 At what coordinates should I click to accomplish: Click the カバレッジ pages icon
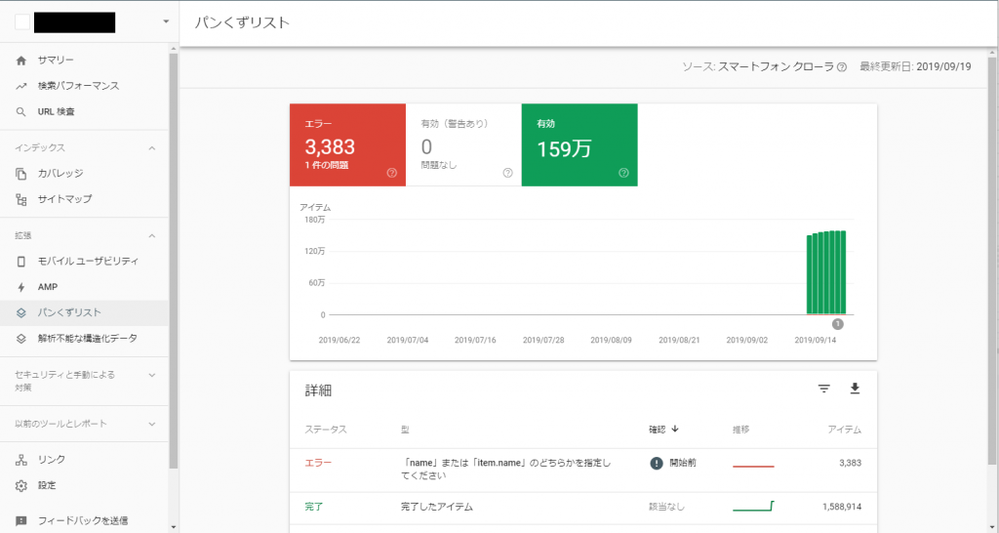pos(21,174)
